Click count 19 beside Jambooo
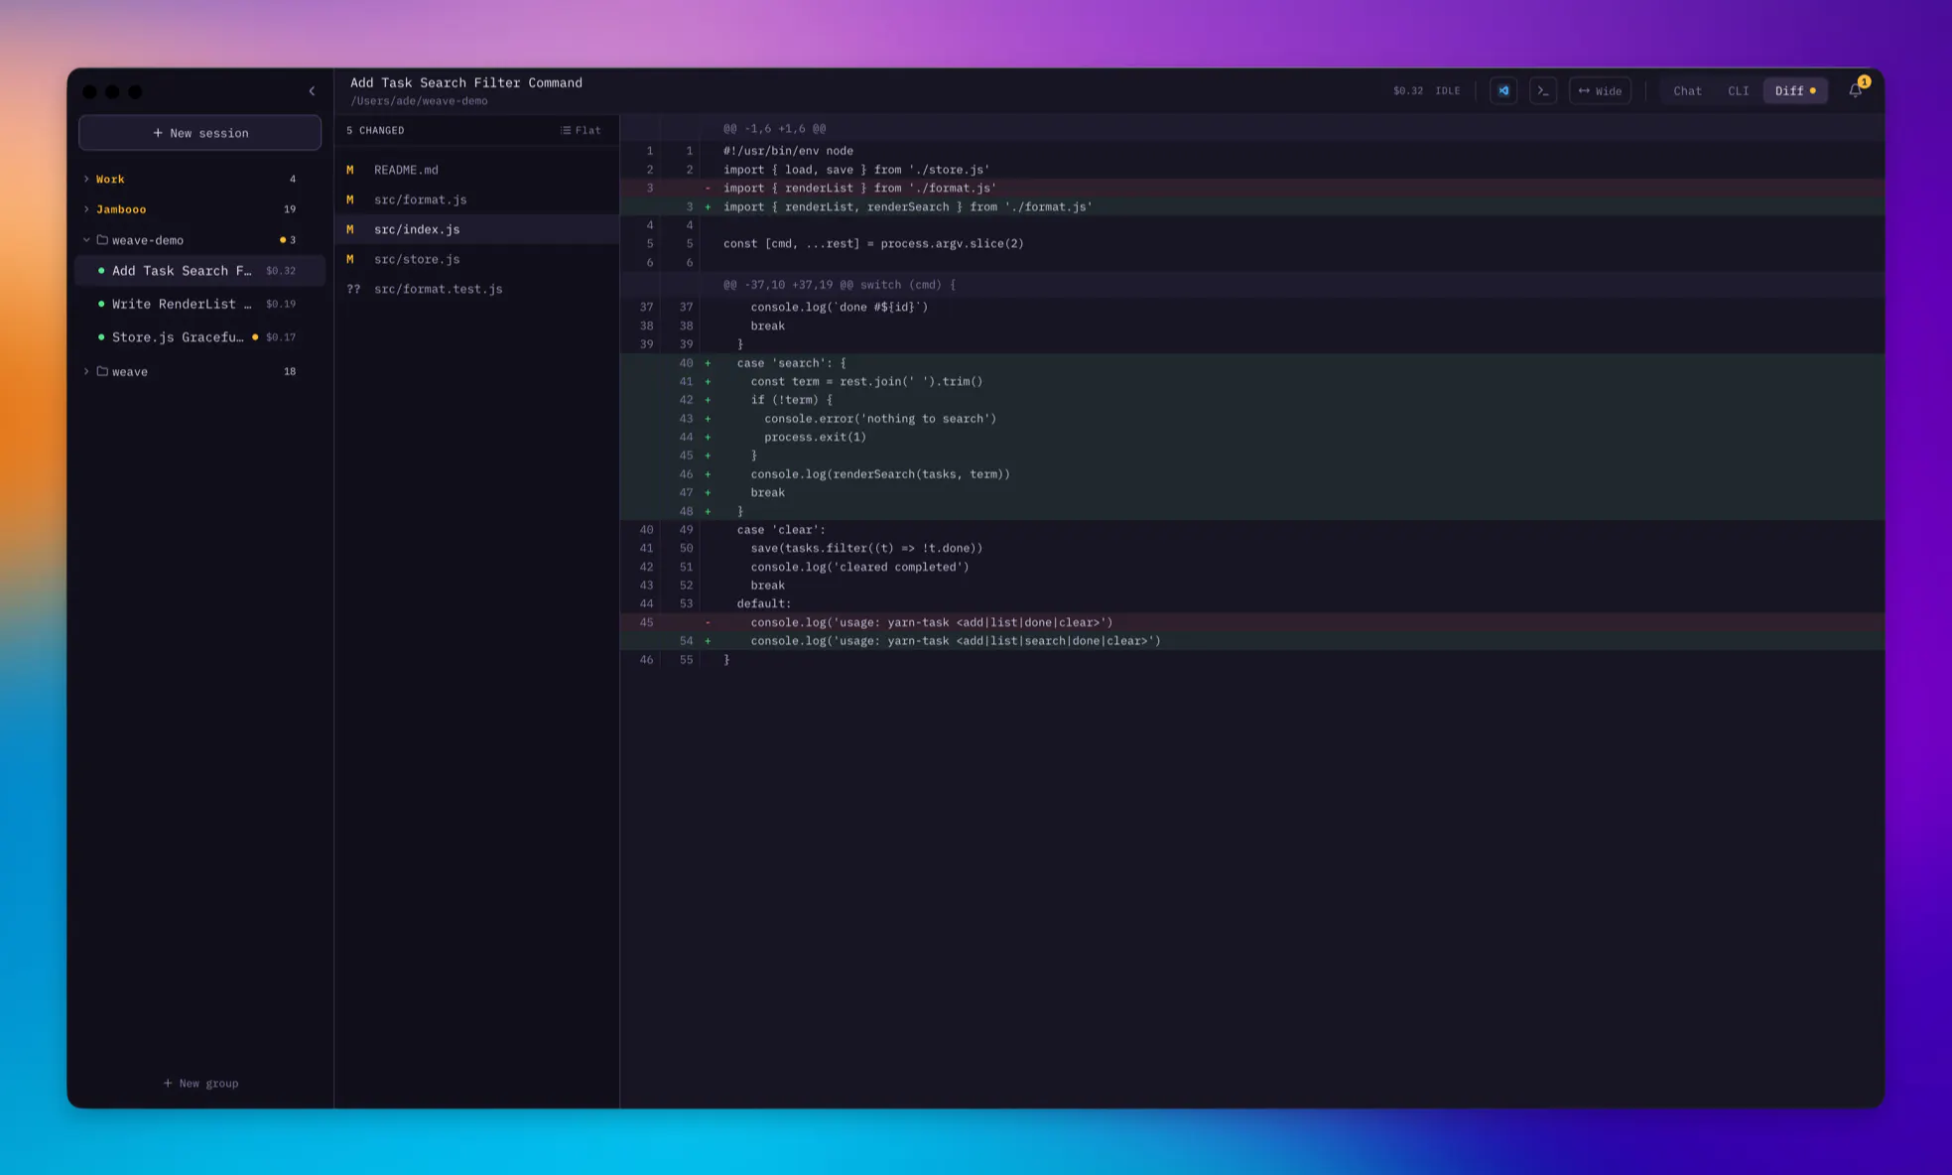The image size is (1952, 1175). 290,209
